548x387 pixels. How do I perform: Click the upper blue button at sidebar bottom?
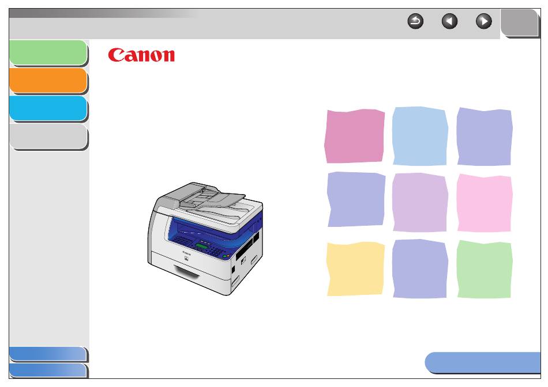tap(48, 354)
